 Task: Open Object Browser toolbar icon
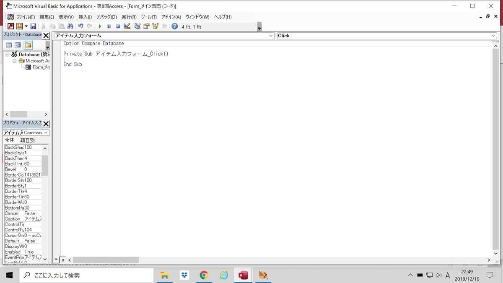pos(155,26)
